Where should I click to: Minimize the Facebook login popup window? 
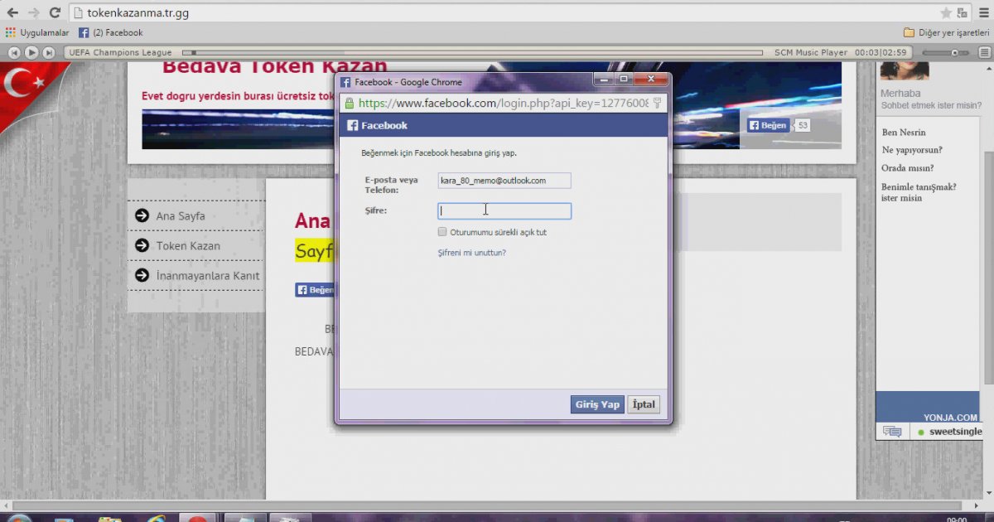[604, 80]
